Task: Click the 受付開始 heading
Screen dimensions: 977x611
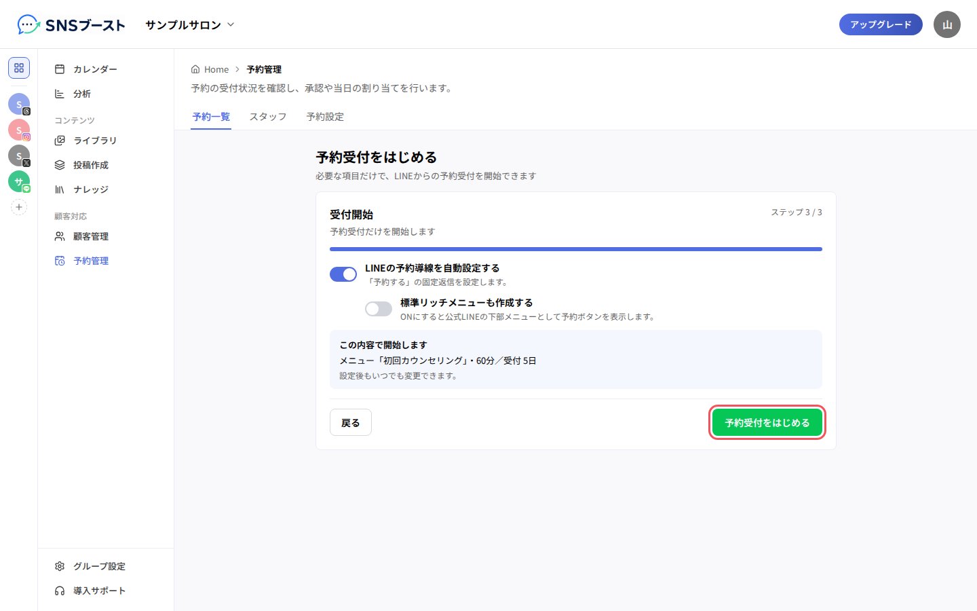Action: coord(351,215)
